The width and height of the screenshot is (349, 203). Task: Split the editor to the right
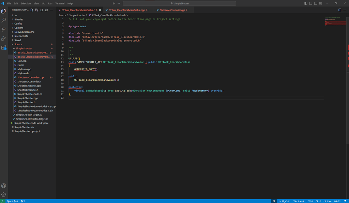340,10
